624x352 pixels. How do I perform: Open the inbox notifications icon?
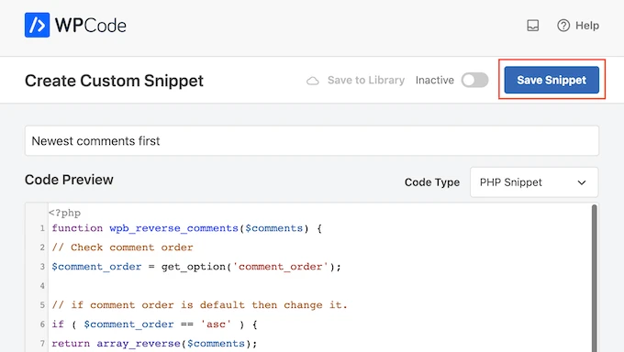click(532, 26)
